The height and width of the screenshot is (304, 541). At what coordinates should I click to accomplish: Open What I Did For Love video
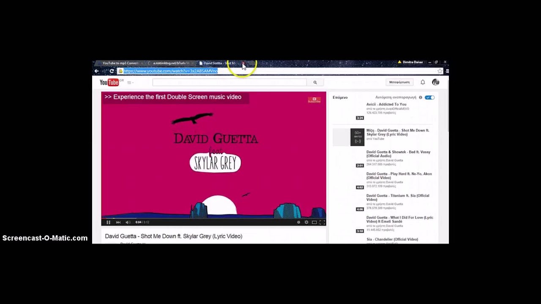[x=400, y=220]
